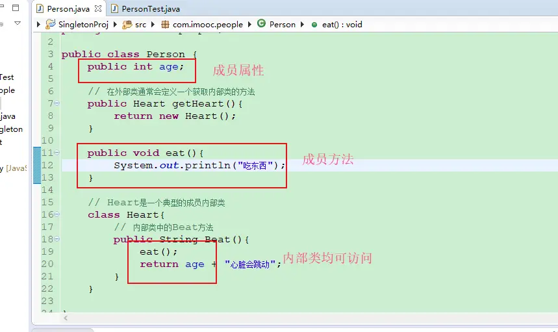Switch to the Person.java editor tab
Screen dimensions: 558x332
click(x=68, y=9)
